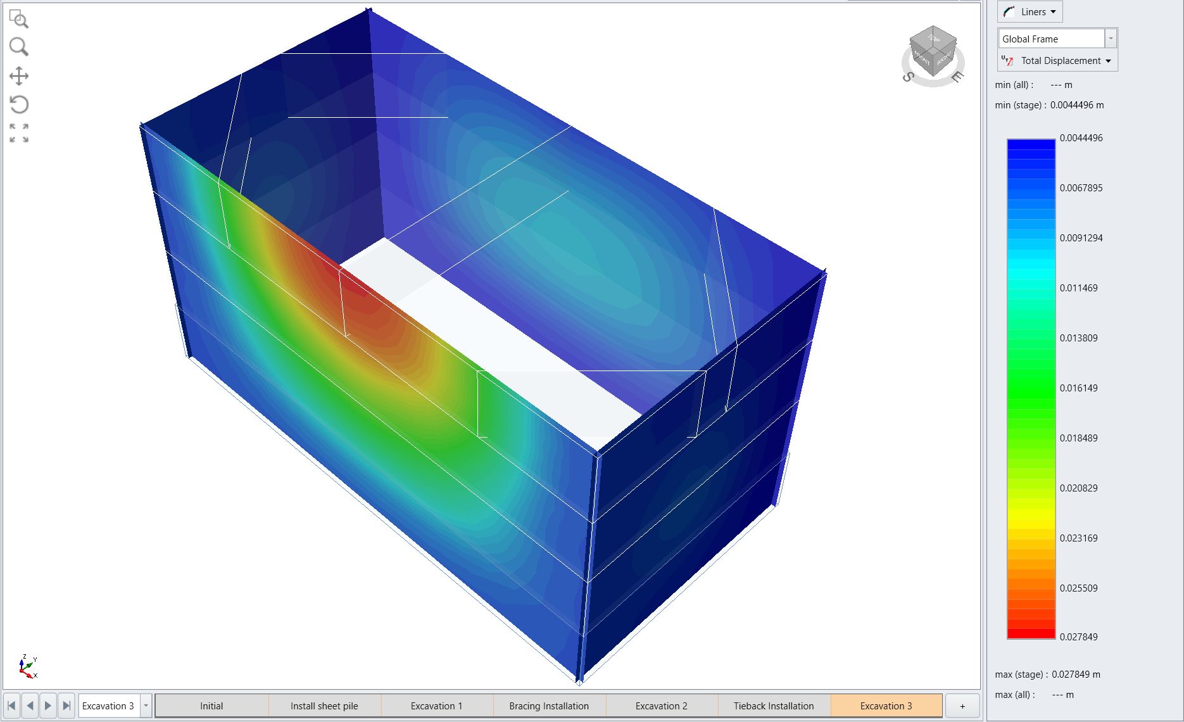Click the max (stage) 0.027849 m value
Image resolution: width=1184 pixels, height=722 pixels.
coord(1076,674)
